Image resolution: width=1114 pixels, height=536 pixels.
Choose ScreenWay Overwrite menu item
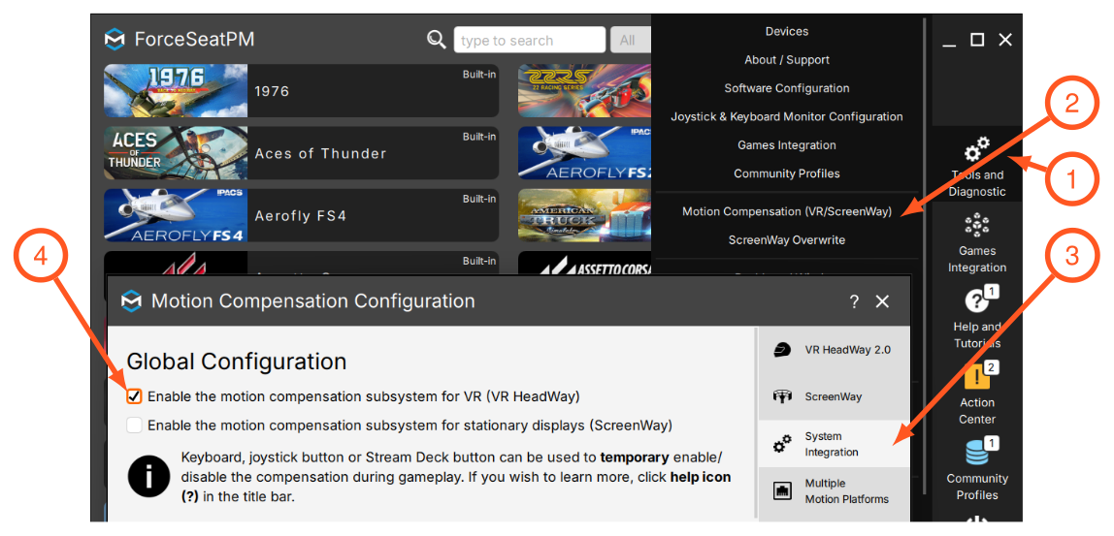click(x=786, y=240)
